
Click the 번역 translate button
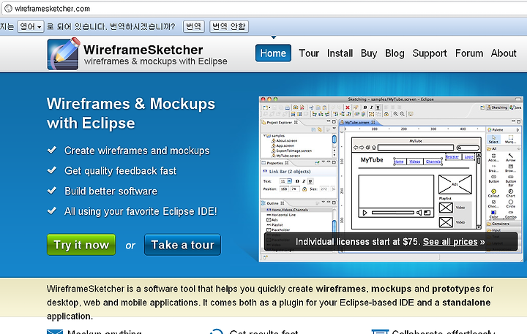click(x=193, y=26)
